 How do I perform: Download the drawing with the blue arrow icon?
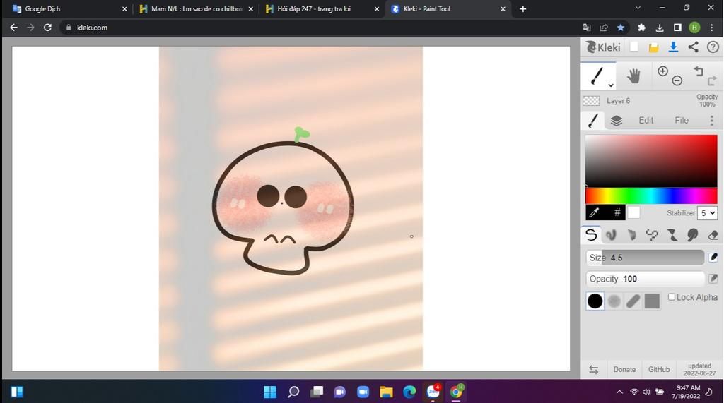click(673, 47)
